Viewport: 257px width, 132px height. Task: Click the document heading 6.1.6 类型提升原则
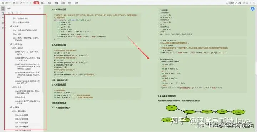167,96
